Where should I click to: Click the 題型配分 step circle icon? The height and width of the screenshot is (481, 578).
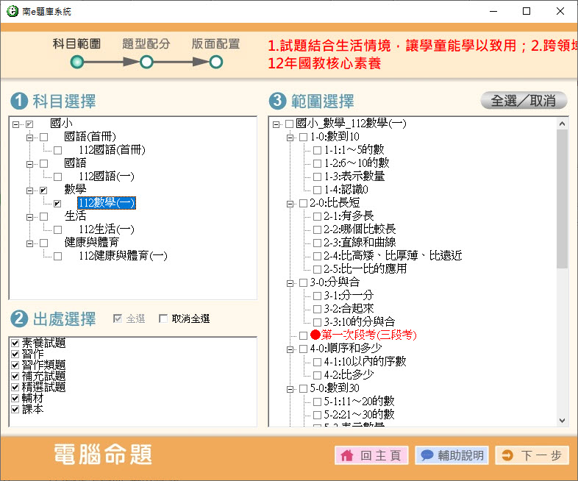click(x=146, y=63)
